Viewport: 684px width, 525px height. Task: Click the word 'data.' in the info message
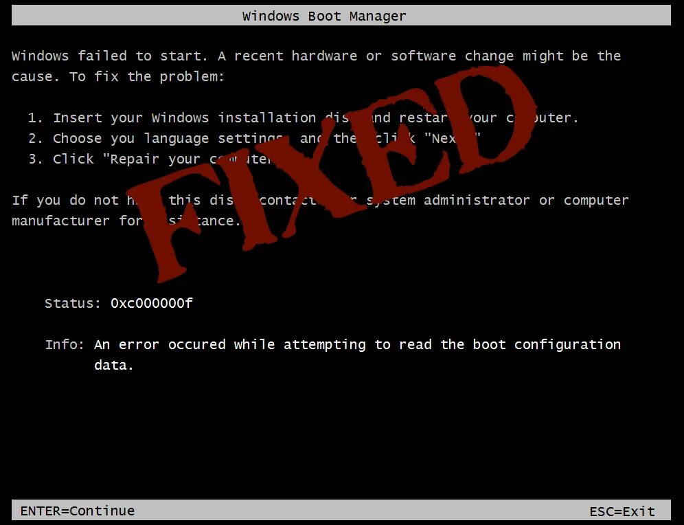pyautogui.click(x=114, y=365)
